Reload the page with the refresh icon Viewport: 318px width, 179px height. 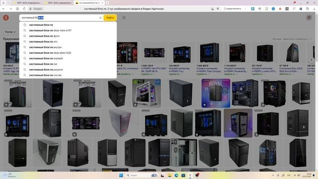tap(24, 9)
